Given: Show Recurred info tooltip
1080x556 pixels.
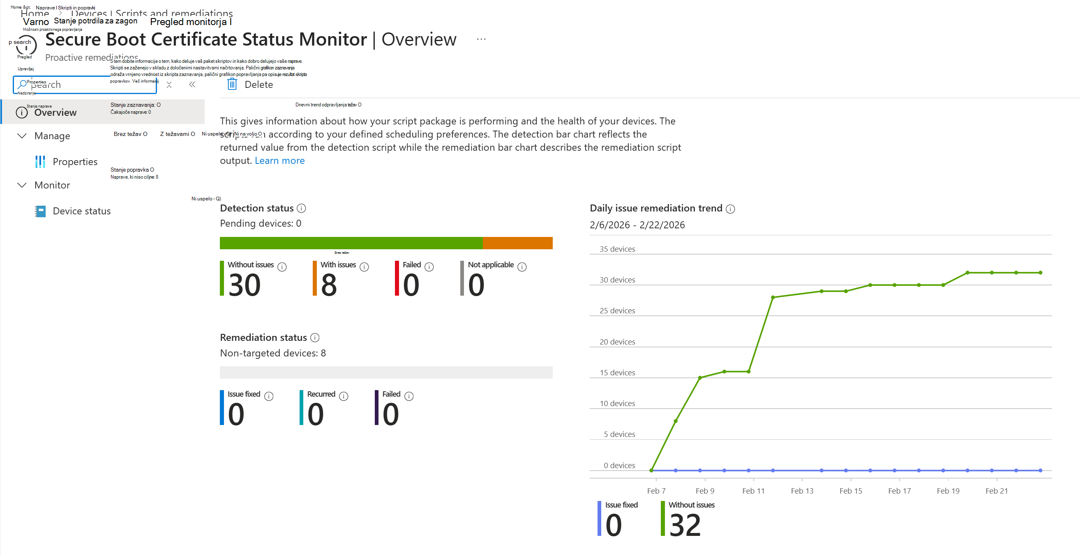Looking at the screenshot, I should [344, 396].
